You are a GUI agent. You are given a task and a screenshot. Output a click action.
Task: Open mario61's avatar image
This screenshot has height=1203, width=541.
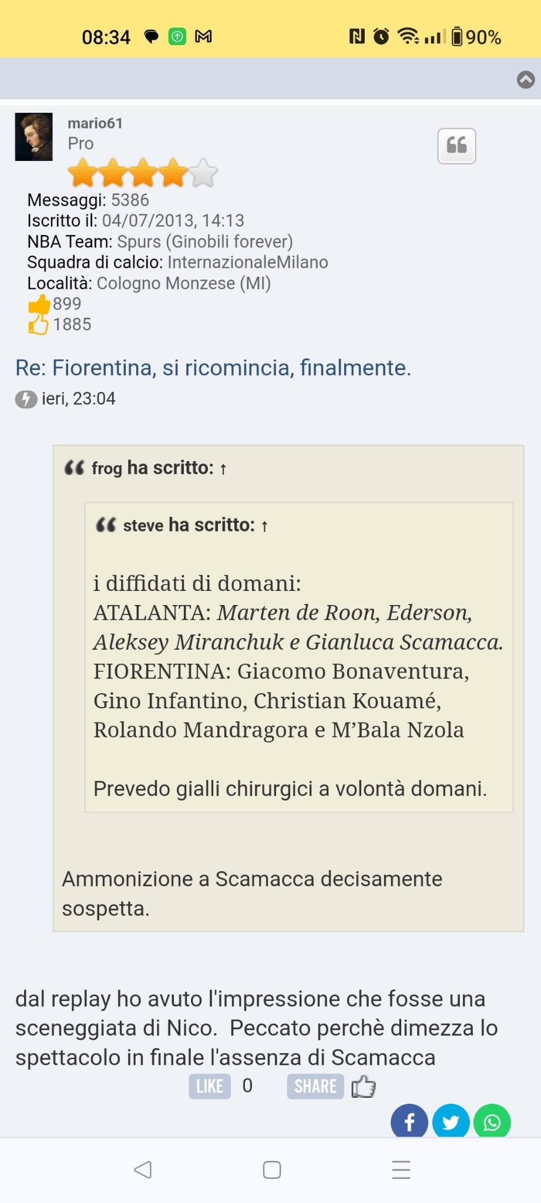pyautogui.click(x=34, y=137)
